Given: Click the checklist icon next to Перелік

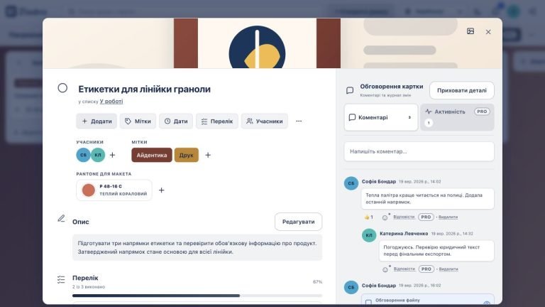Looking at the screenshot, I should pos(61,279).
